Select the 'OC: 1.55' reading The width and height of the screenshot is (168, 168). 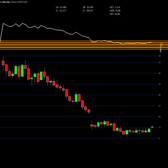pyautogui.click(x=115, y=7)
